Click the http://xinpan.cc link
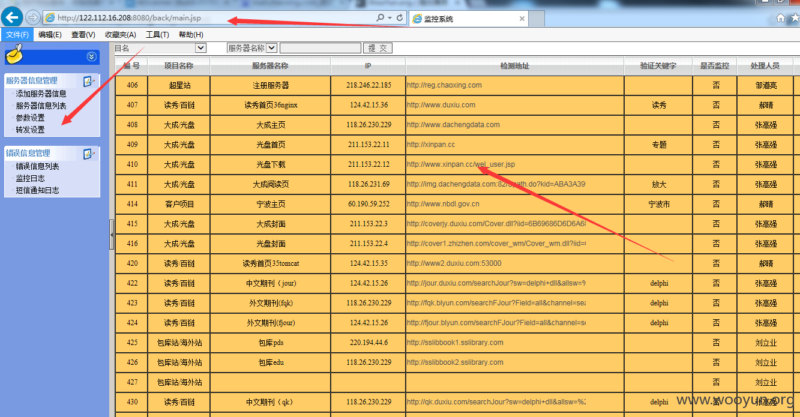The width and height of the screenshot is (800, 417). [x=431, y=145]
